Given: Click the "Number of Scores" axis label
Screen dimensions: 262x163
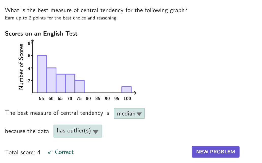Looking at the screenshot, I should pyautogui.click(x=21, y=67).
